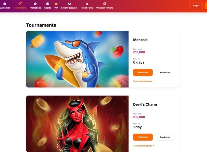Click the Sports soccer ball icon
The width and height of the screenshot is (207, 152).
point(48,4)
